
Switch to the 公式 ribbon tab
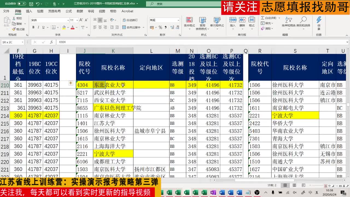(x=69, y=11)
